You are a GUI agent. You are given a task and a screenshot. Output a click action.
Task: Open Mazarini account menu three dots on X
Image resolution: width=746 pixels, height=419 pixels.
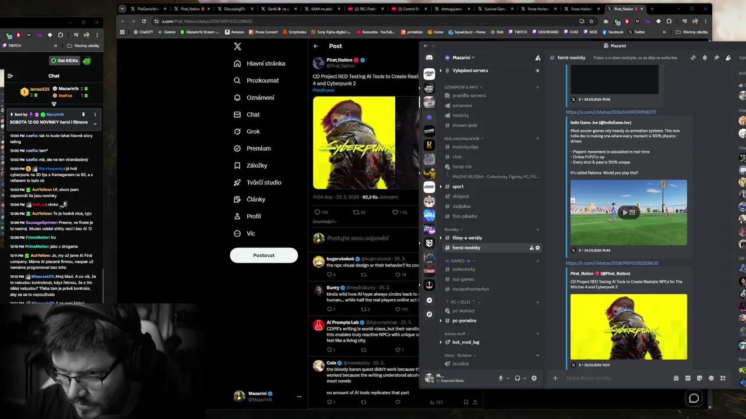(299, 396)
